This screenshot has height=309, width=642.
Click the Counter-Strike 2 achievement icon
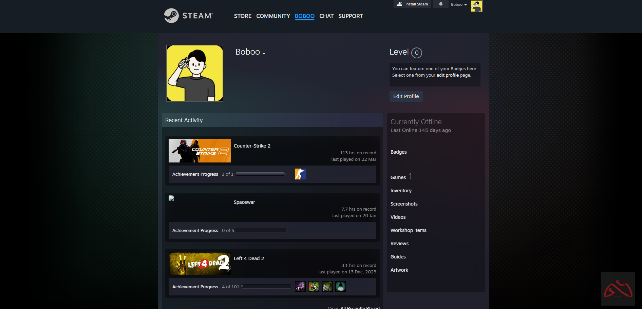click(x=300, y=174)
